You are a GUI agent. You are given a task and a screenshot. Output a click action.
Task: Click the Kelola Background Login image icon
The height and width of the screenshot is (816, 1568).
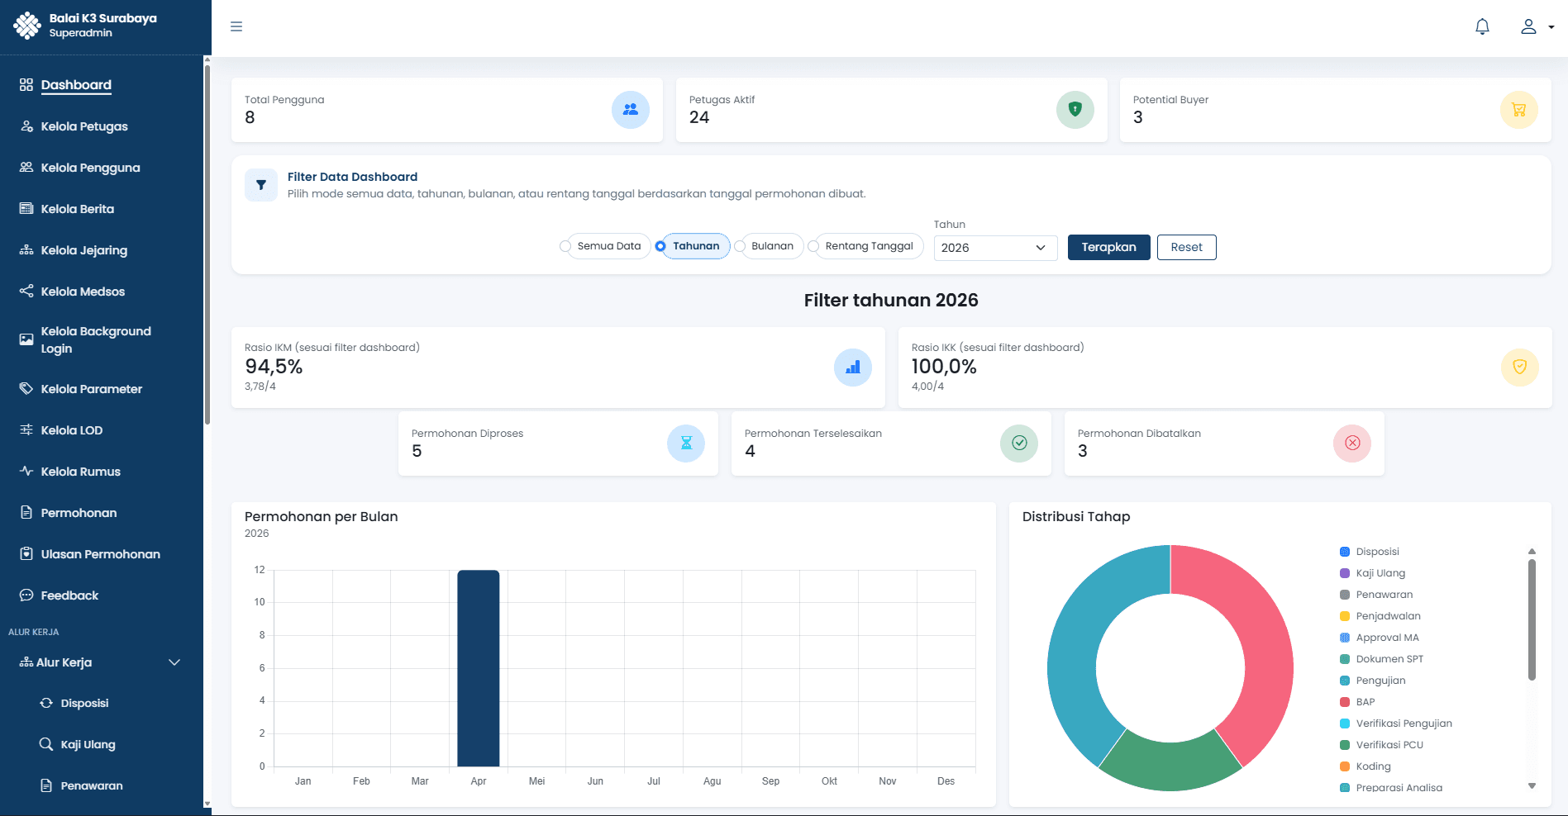click(x=26, y=339)
